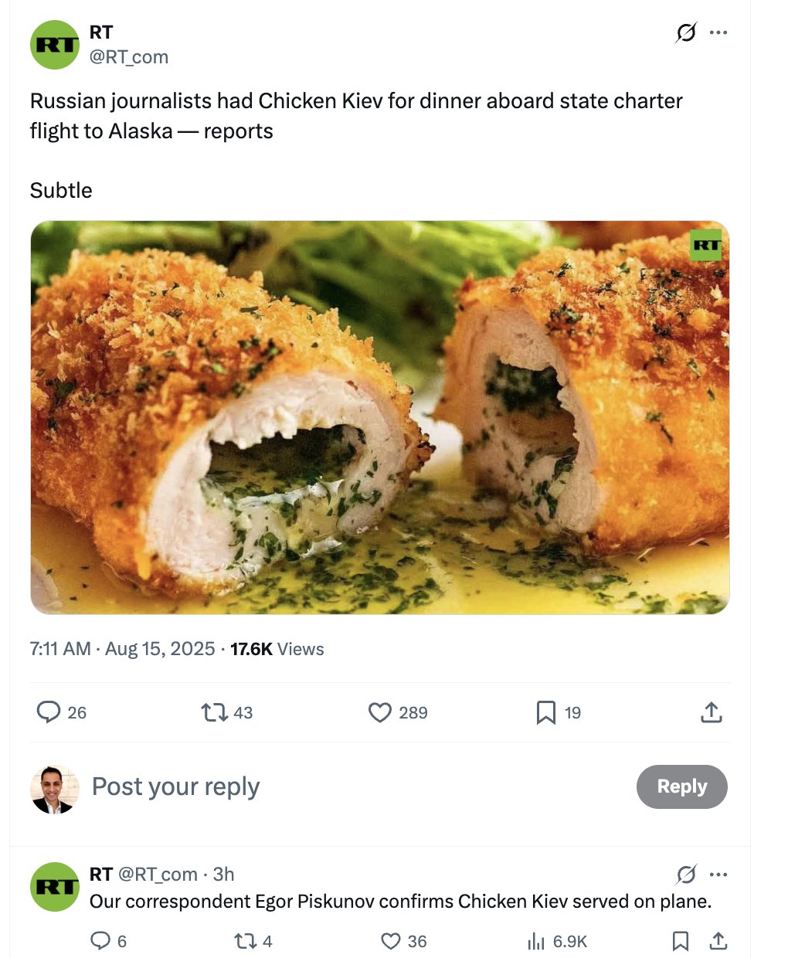Click the RT profile avatar at top

point(55,45)
